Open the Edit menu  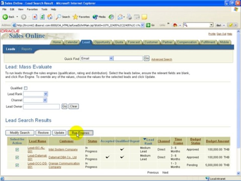click(12, 9)
